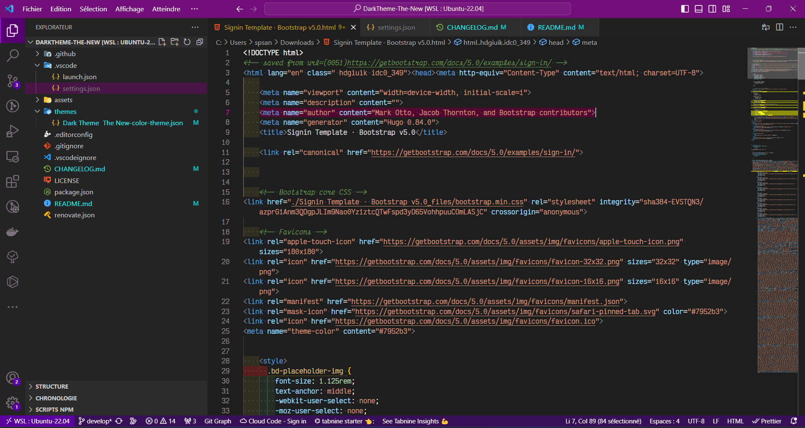Click Cloud Code - Sign in
The width and height of the screenshot is (805, 428).
(273, 421)
